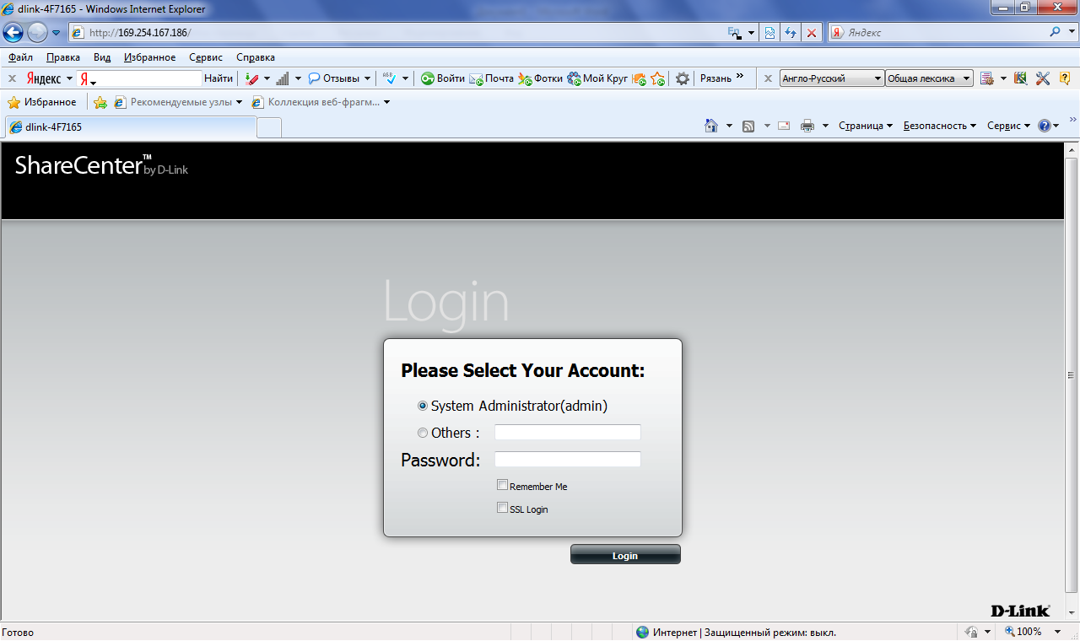Click the search magnifier icon in Яндекс box
This screenshot has width=1080, height=641.
(1056, 32)
